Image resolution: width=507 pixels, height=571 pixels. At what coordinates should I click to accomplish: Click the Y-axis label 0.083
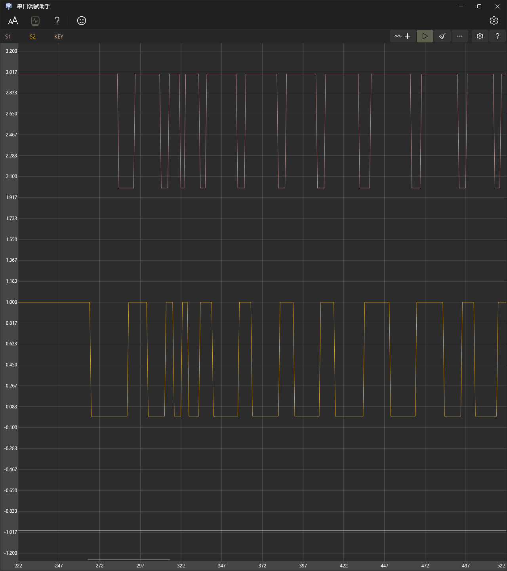click(x=11, y=407)
